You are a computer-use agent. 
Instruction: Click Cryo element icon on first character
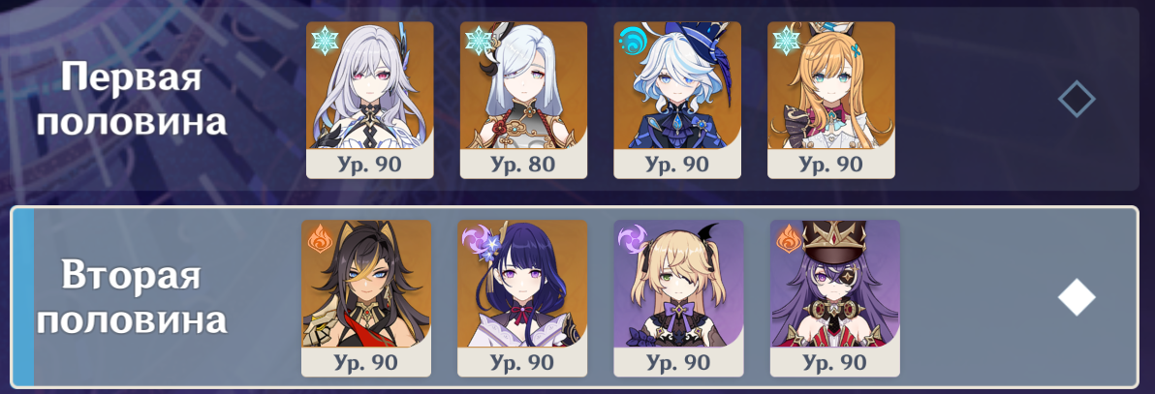[324, 41]
